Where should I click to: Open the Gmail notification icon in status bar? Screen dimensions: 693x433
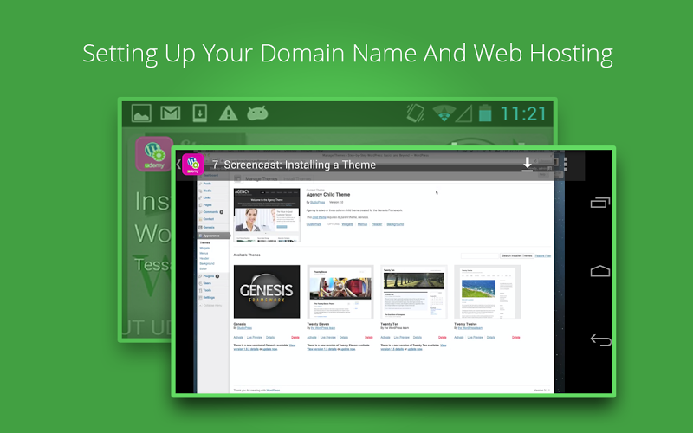(171, 113)
